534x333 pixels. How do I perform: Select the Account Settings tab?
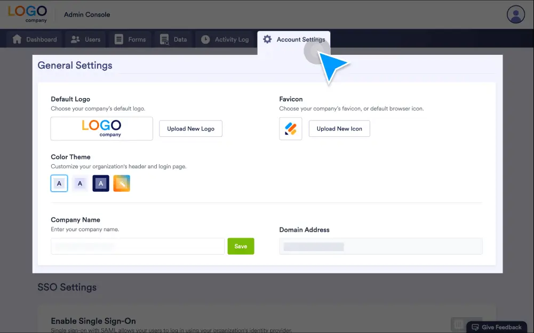(293, 39)
